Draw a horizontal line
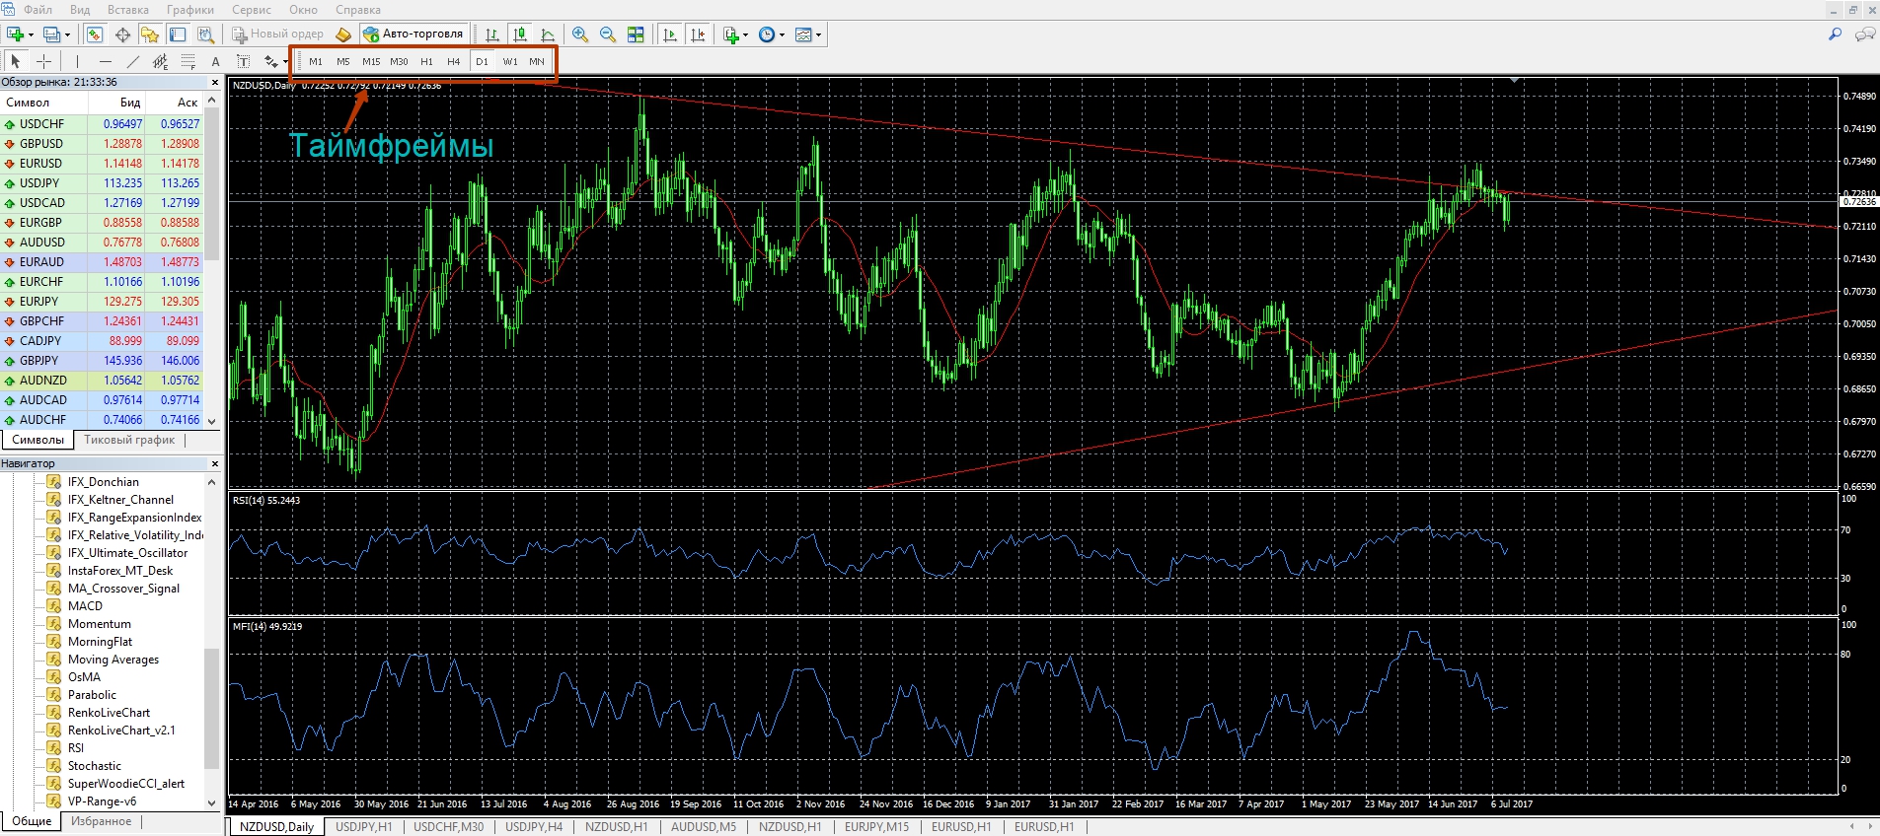Viewport: 1880px width, 836px height. [105, 61]
